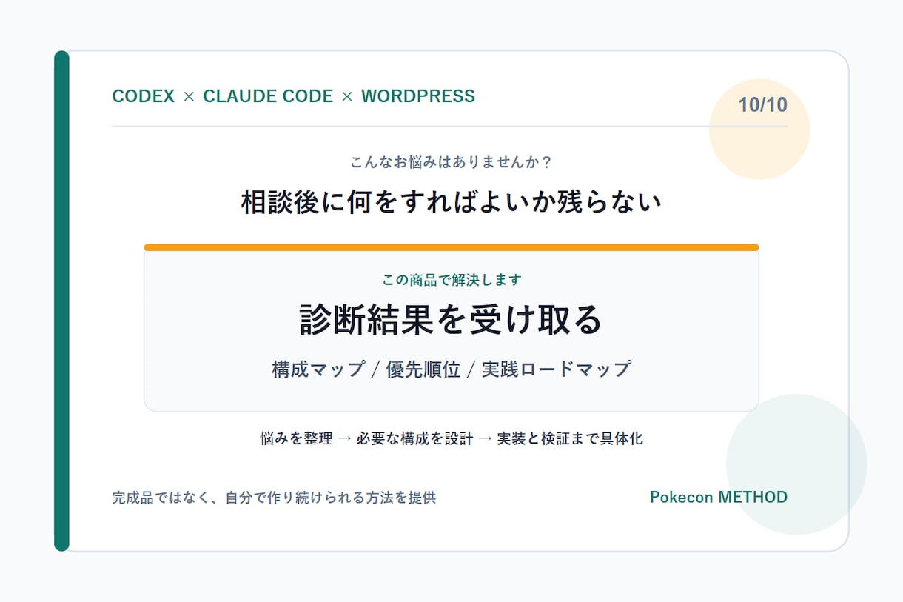Click the 10/10 page counter
The width and height of the screenshot is (903, 602).
[762, 104]
